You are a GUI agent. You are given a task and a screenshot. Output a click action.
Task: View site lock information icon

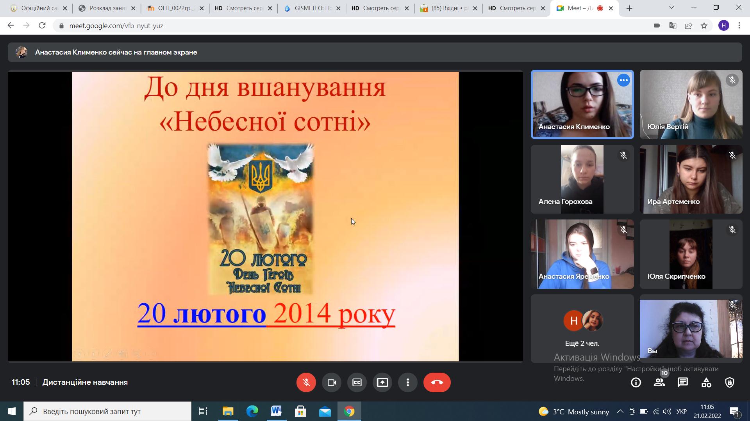point(61,25)
